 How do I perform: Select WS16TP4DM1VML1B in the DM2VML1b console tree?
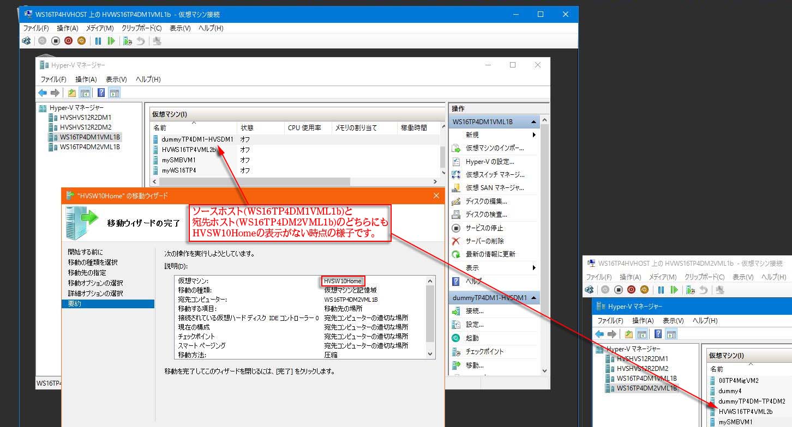pyautogui.click(x=647, y=378)
